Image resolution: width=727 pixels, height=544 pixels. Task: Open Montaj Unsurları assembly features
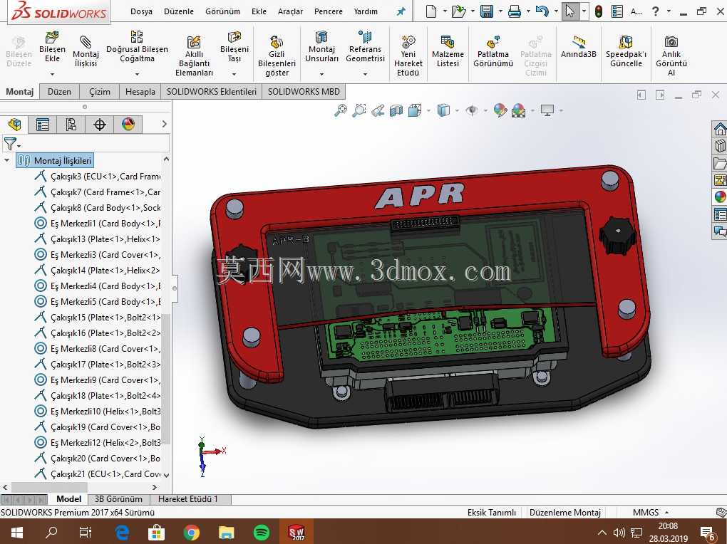(321, 47)
